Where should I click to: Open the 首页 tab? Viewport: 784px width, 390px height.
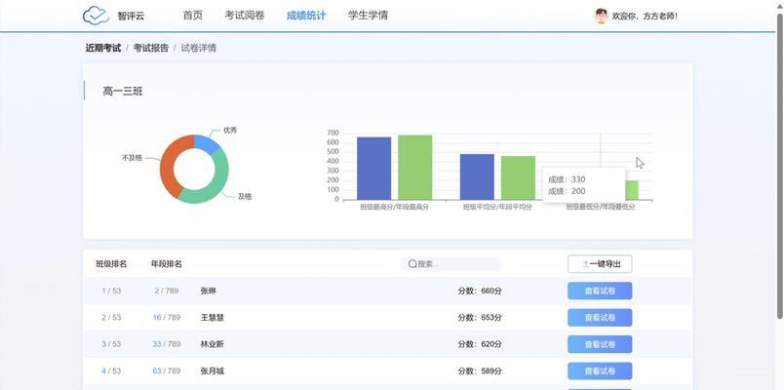point(192,16)
